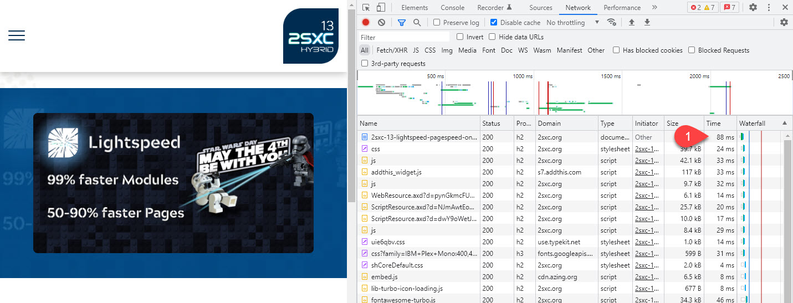
Task: Toggle Preserve log checkbox
Action: click(x=437, y=23)
